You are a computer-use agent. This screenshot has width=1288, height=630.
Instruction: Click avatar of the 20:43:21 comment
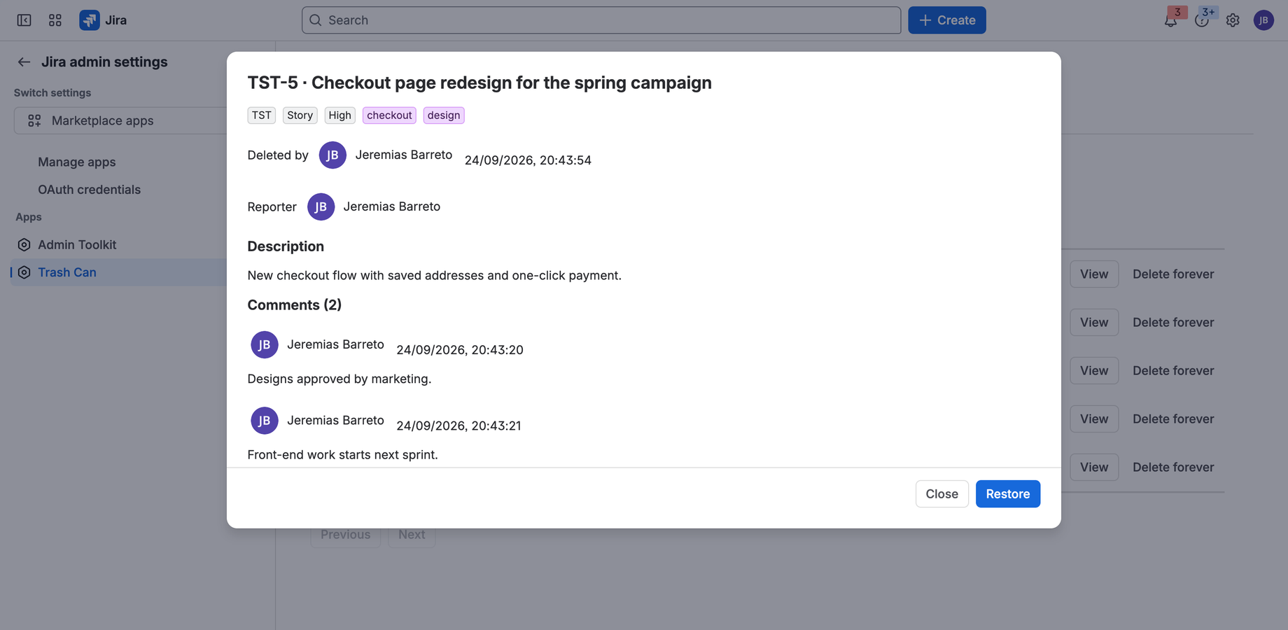(x=265, y=421)
